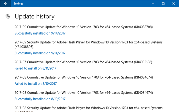This screenshot has height=112, width=179.
Task: Open the success status link under KB4038806
Action: pos(40,53)
